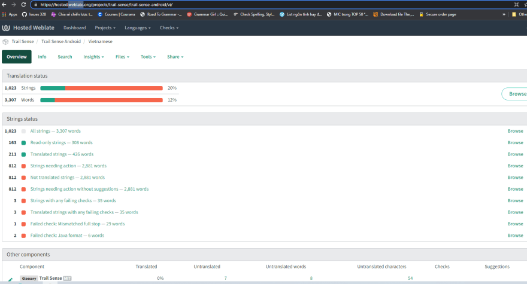Click the large Browse button in Translation status
Screen dimensions: 527x284
click(515, 94)
